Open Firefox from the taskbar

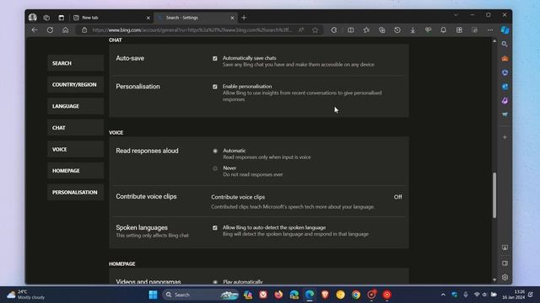[x=278, y=295]
